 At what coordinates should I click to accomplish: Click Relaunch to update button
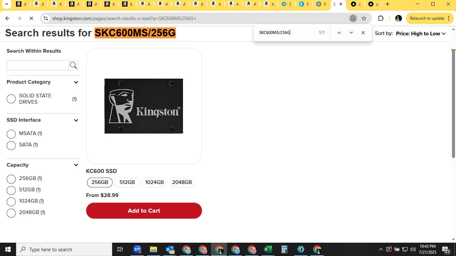coord(427,18)
